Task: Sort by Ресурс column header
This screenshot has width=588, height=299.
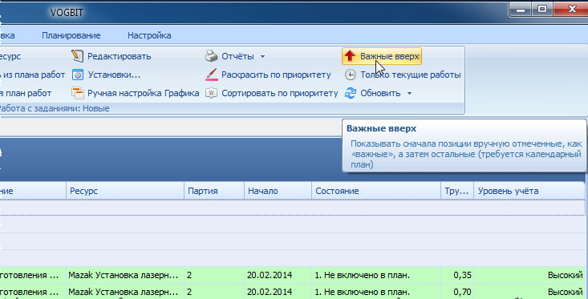Action: (x=125, y=191)
